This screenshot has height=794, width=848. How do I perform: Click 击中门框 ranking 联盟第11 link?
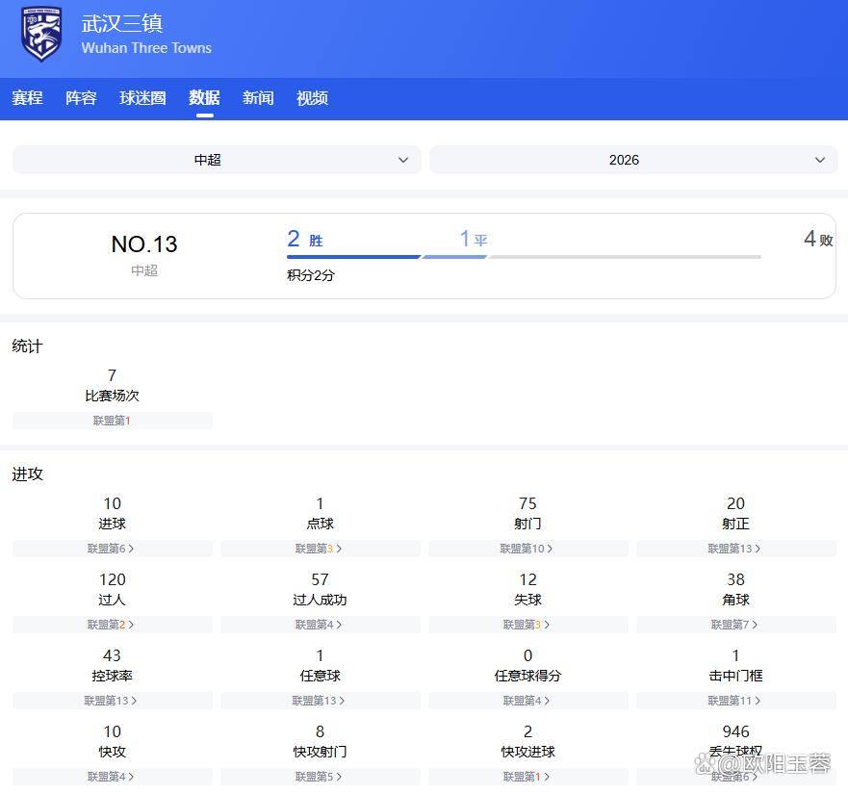coord(735,701)
